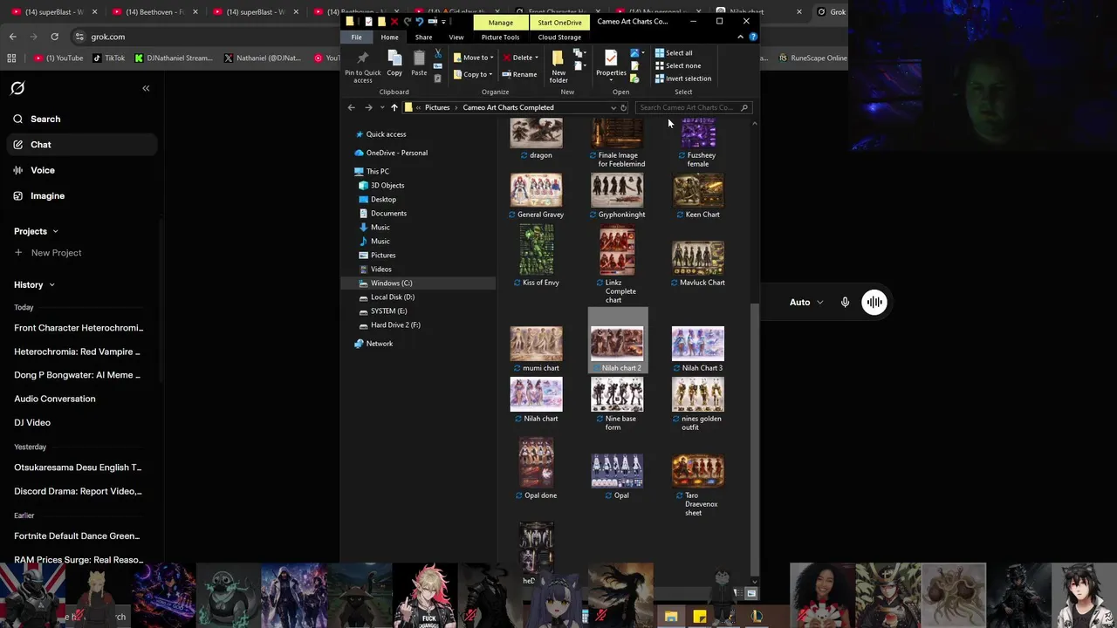Switch to the View ribbon tab
The height and width of the screenshot is (628, 1117).
pyautogui.click(x=456, y=37)
